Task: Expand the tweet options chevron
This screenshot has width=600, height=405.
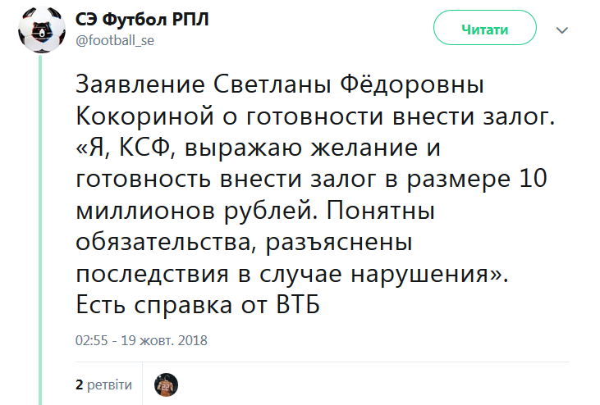Action: point(562,30)
